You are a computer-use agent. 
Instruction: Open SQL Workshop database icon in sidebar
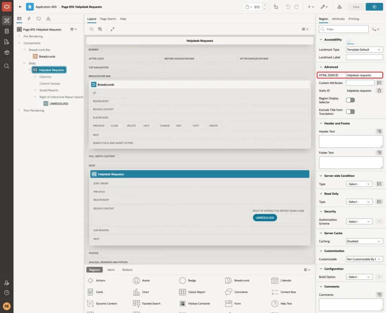[x=7, y=31]
